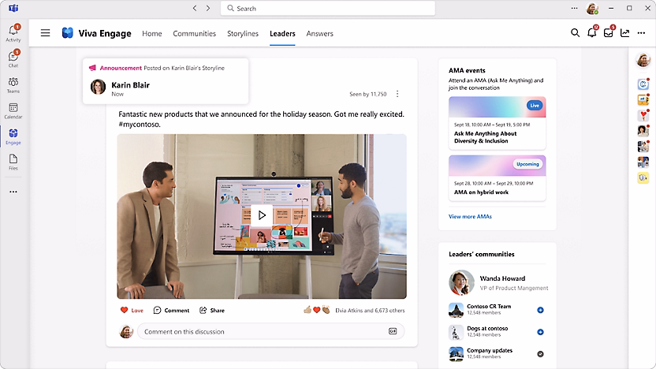The height and width of the screenshot is (369, 656).
Task: Click the Comment on this discussion field
Action: [270, 331]
